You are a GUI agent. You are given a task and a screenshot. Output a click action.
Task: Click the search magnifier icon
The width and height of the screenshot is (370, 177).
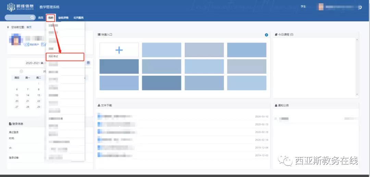point(32,17)
